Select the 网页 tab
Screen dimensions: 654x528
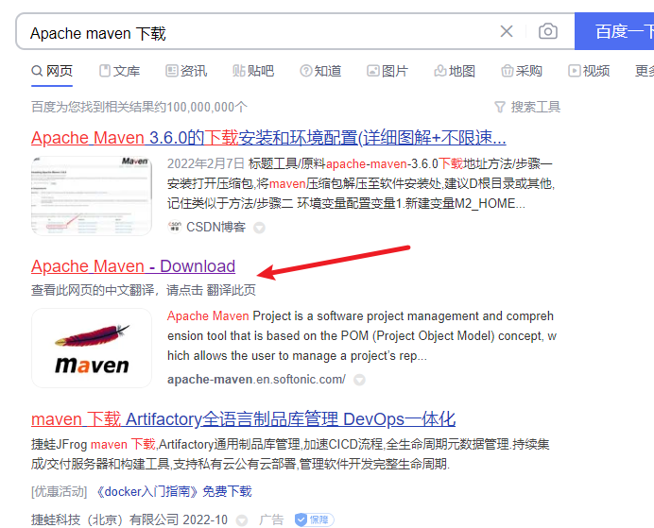pos(52,71)
